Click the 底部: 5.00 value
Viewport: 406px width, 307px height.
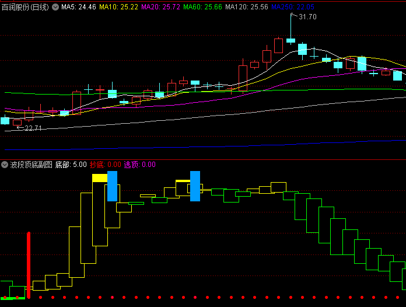pyautogui.click(x=71, y=165)
